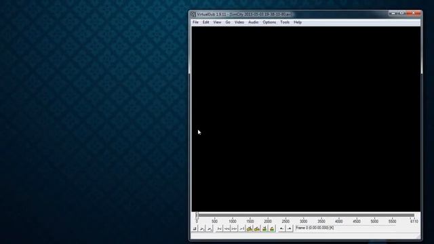This screenshot has width=434, height=244.
Task: Click the window resize grip corner
Action: point(418,237)
